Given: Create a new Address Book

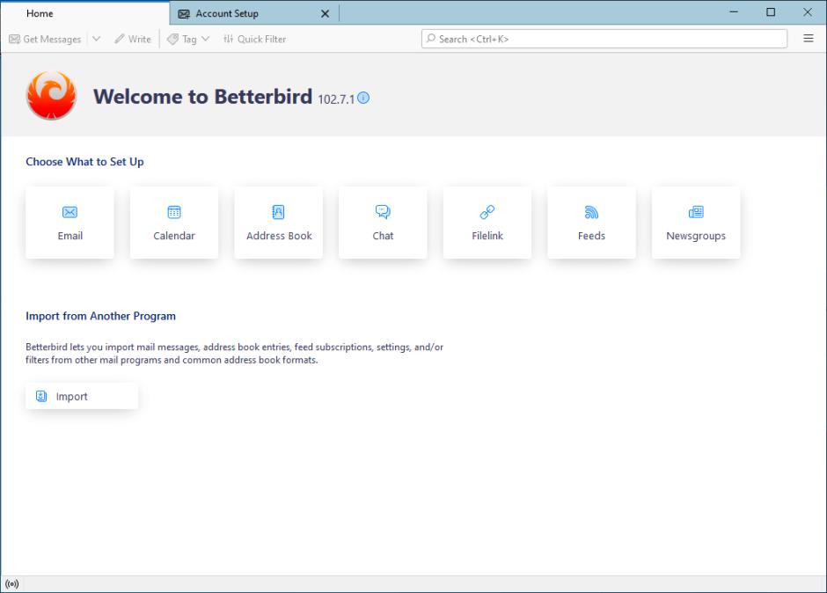Looking at the screenshot, I should pyautogui.click(x=279, y=222).
